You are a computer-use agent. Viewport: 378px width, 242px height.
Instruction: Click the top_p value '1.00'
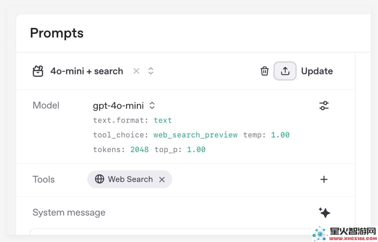[x=196, y=150]
